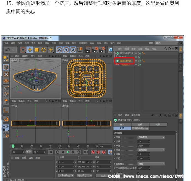Toggle the X axis lock
The height and width of the screenshot is (181, 191).
pos(59,50)
